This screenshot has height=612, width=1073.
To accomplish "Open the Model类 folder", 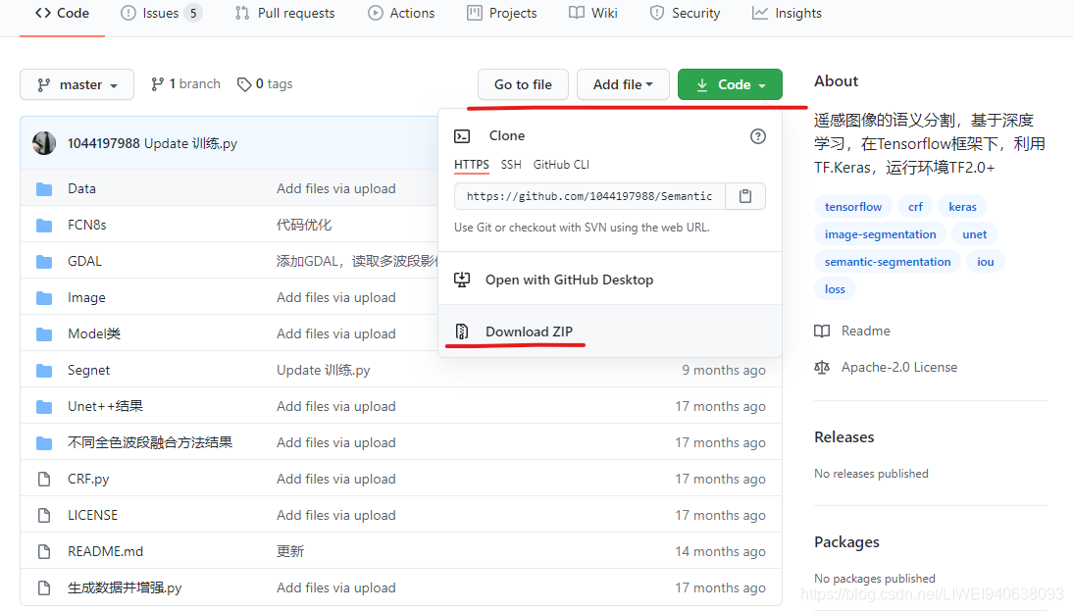I will [x=94, y=333].
